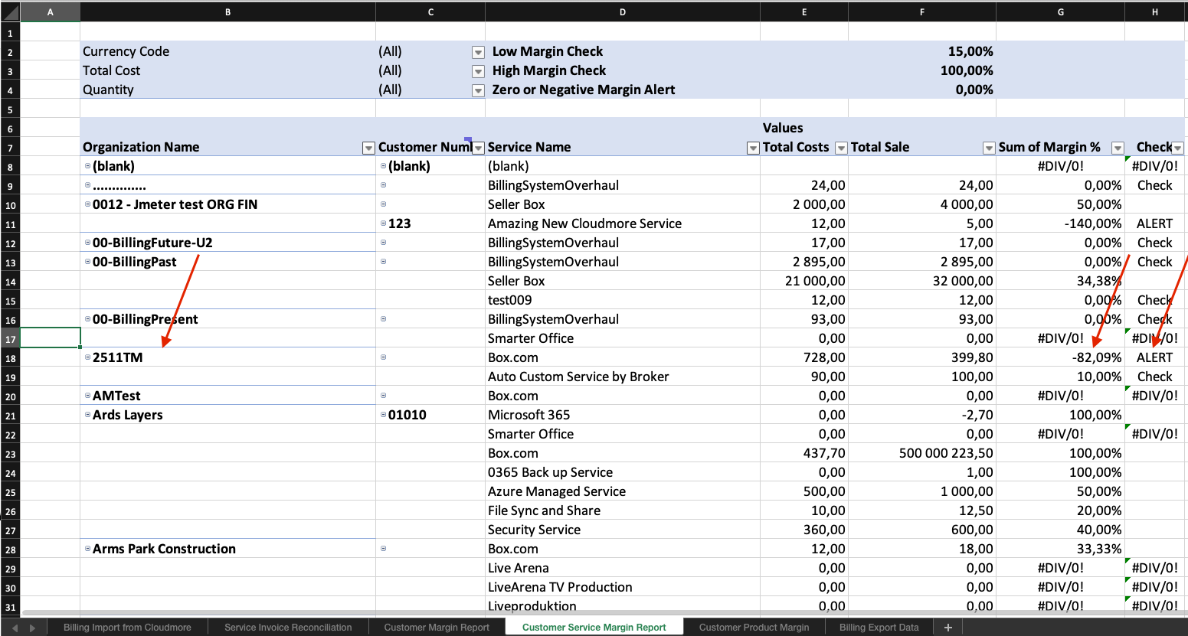Click the next sheet navigation arrow
The image size is (1188, 636).
pyautogui.click(x=32, y=628)
